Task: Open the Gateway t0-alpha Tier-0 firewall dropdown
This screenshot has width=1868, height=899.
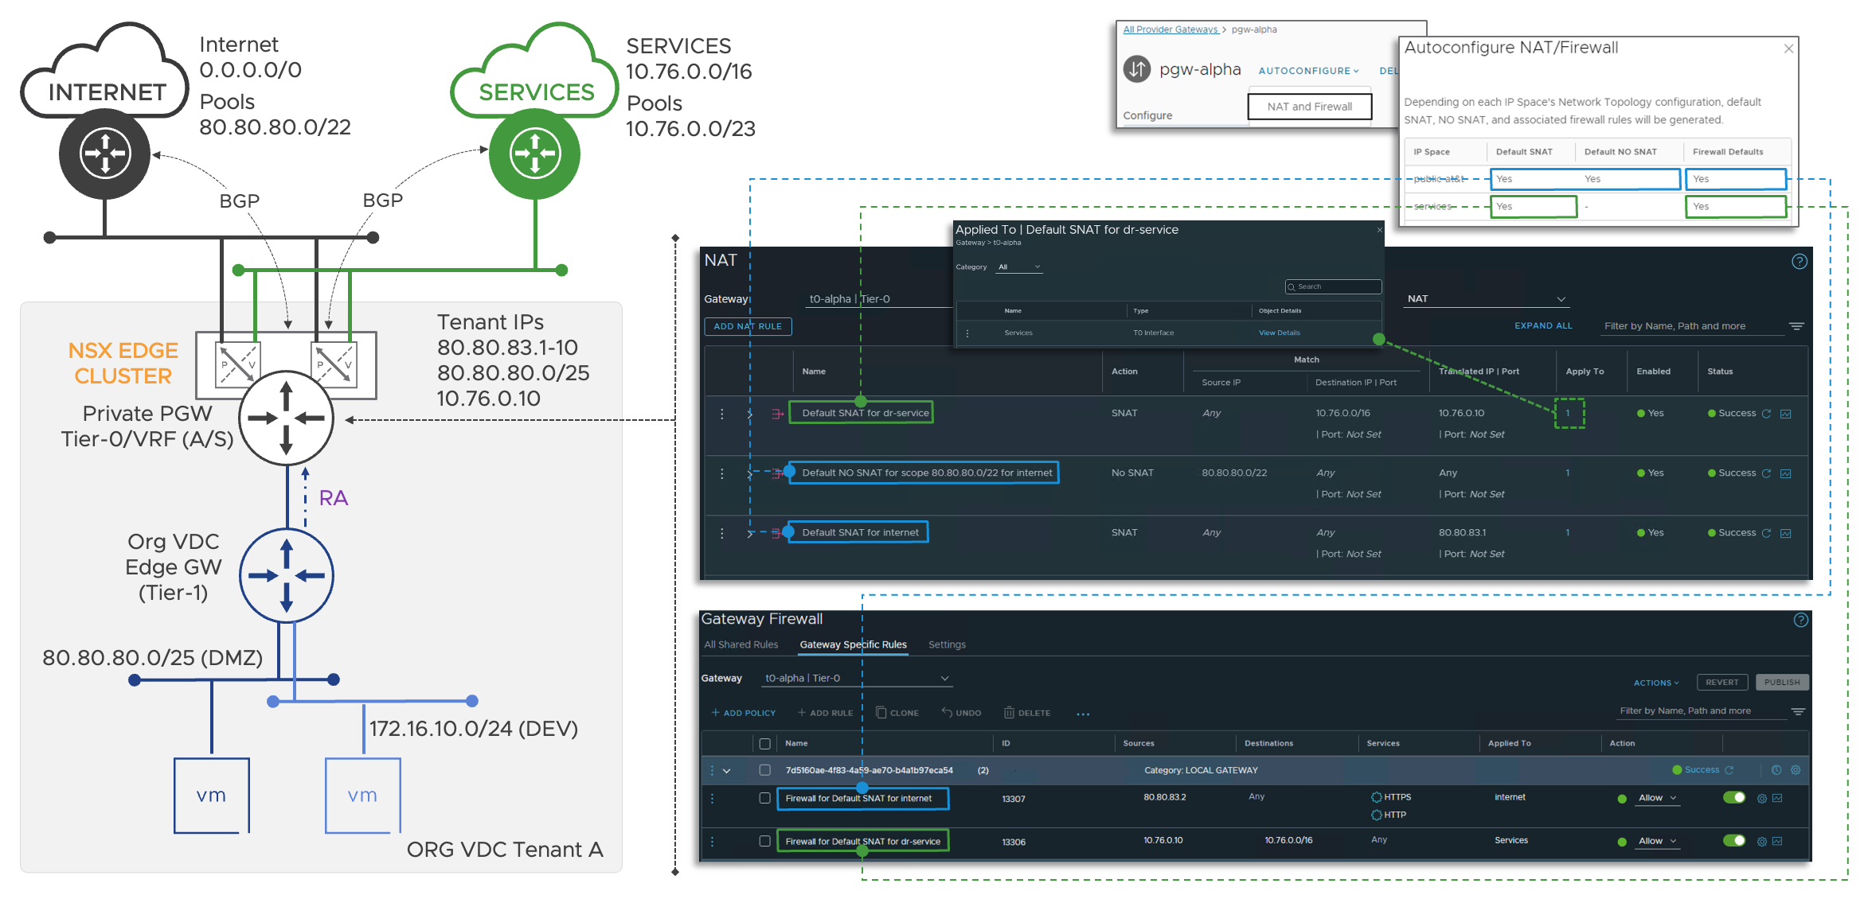Action: click(x=944, y=679)
